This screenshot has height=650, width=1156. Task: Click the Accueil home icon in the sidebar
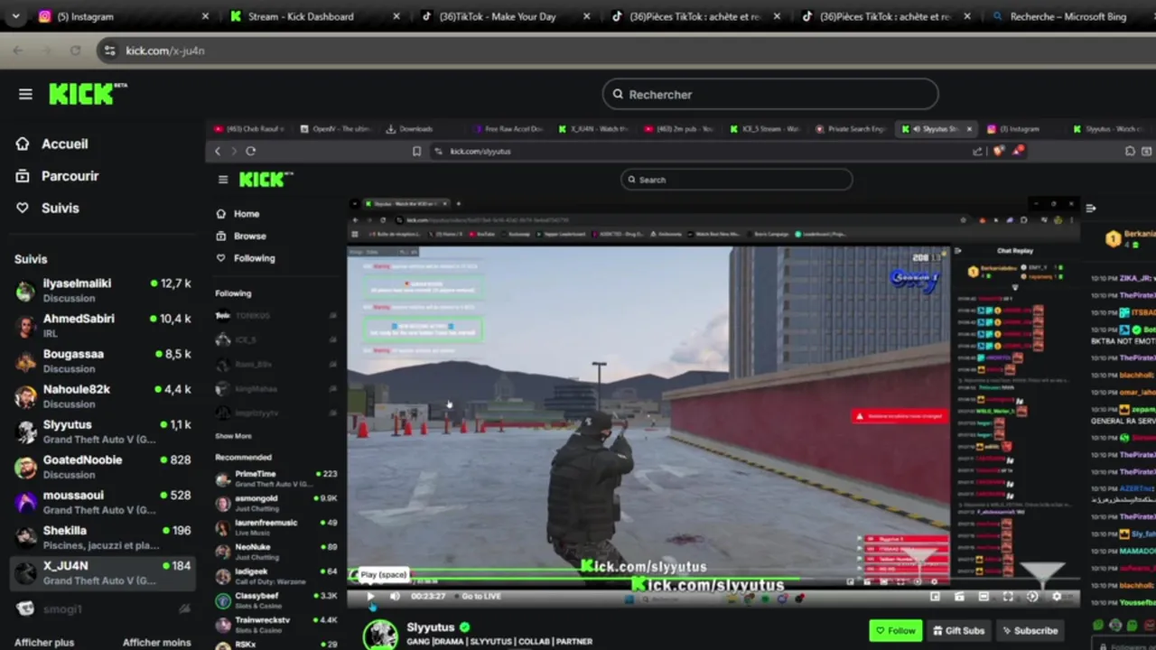(23, 144)
